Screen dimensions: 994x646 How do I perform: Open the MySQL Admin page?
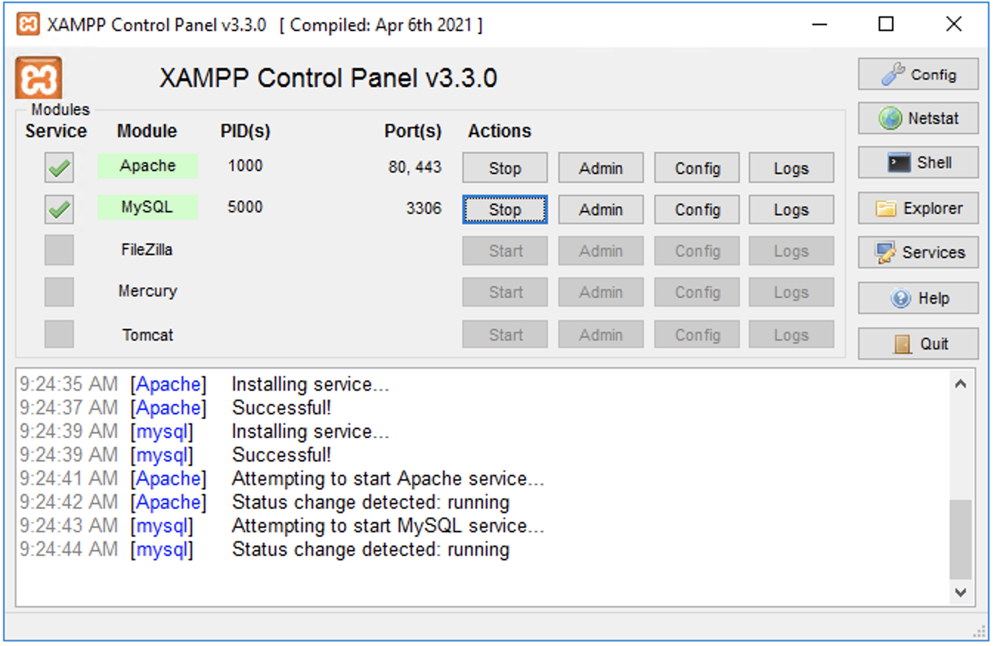[600, 209]
